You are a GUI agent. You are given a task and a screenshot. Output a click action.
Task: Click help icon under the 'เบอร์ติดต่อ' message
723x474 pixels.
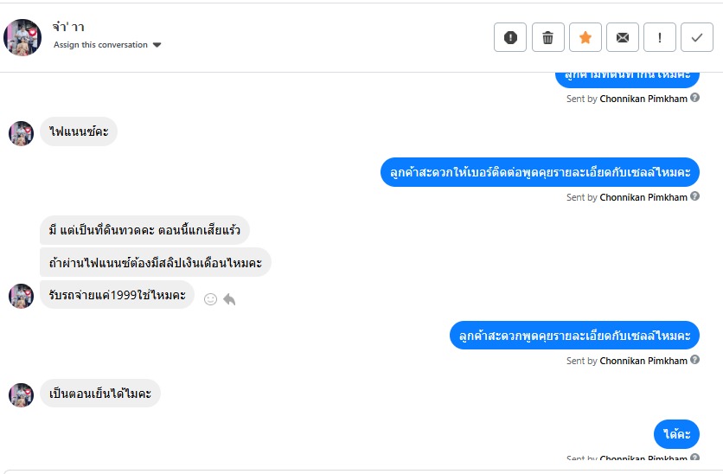695,197
